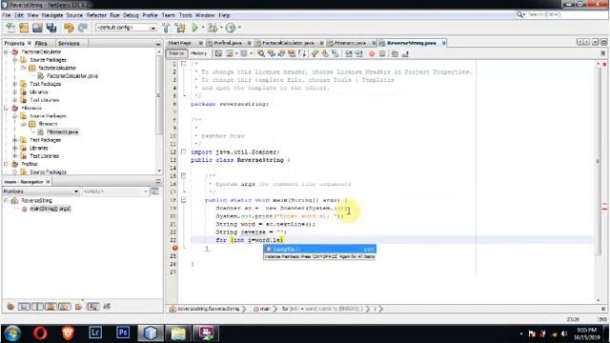610x343 pixels.
Task: Click the Shift Line Left icon
Action: (349, 53)
